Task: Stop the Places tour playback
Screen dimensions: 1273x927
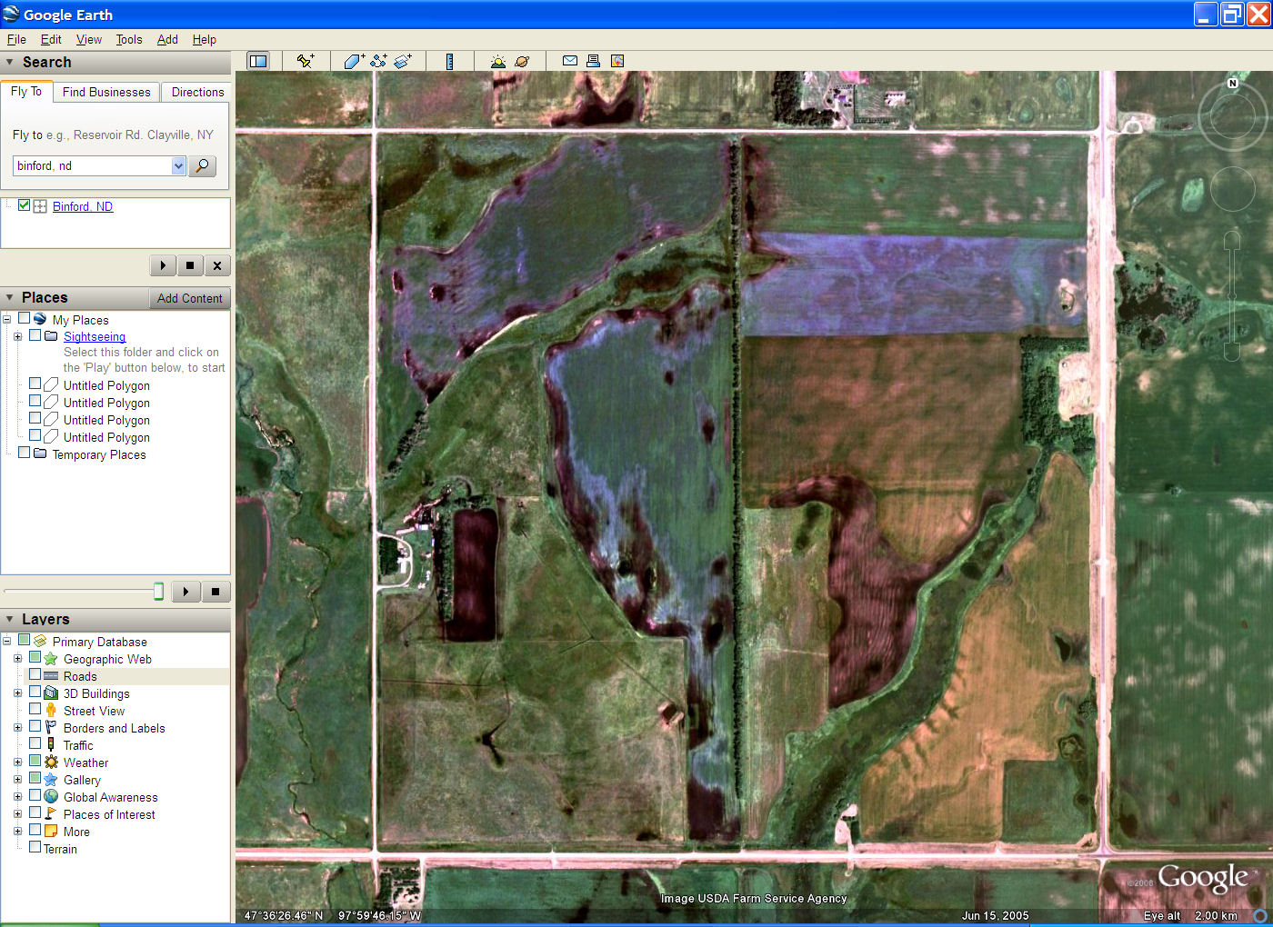Action: coord(216,592)
